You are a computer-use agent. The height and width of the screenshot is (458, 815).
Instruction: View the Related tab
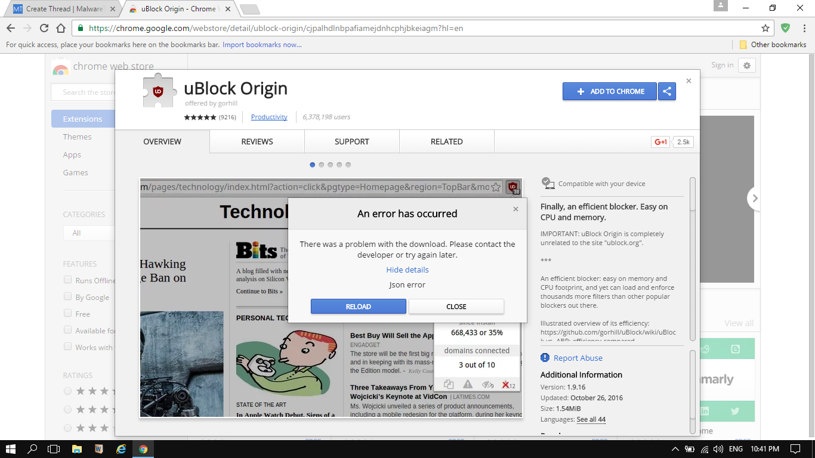point(447,141)
